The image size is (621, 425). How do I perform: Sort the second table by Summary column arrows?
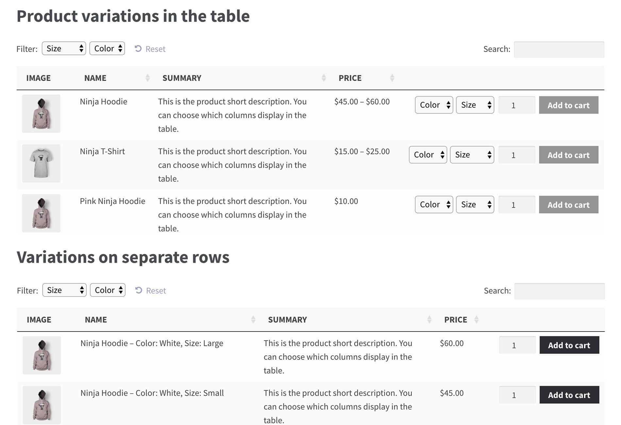(x=429, y=320)
